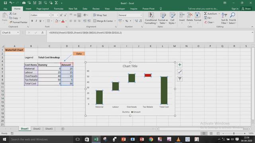Open the Name Box dropdown showing Chart 8
This screenshot has width=255, height=143.
tap(18, 33)
